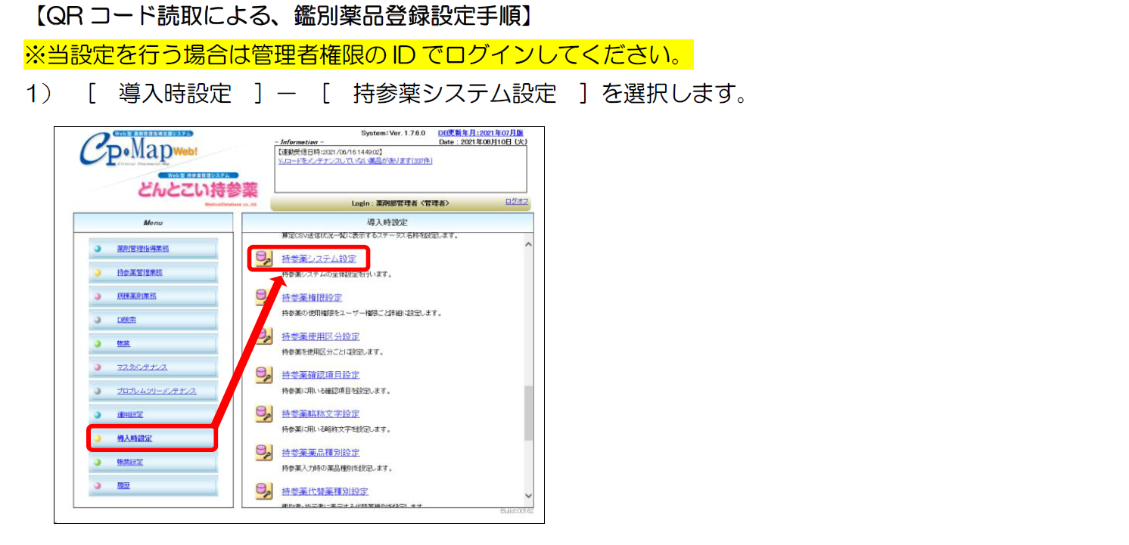Select 持参薬管理業務 in the Menu
The image size is (1129, 545).
pos(139,272)
